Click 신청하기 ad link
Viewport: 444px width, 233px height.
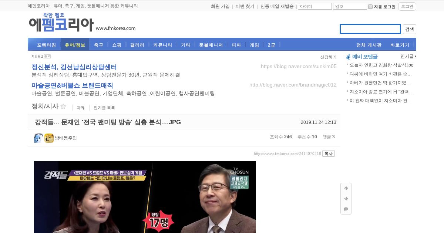329,57
